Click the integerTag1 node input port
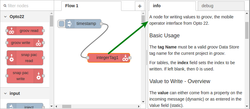The image size is (250, 109). 88,58
